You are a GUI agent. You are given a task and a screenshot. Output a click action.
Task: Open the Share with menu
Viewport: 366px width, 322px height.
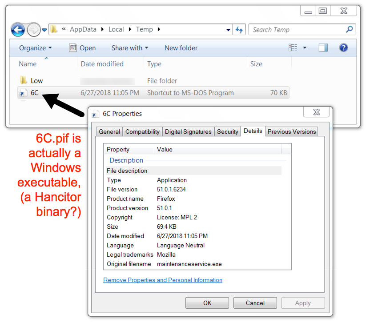[130, 48]
